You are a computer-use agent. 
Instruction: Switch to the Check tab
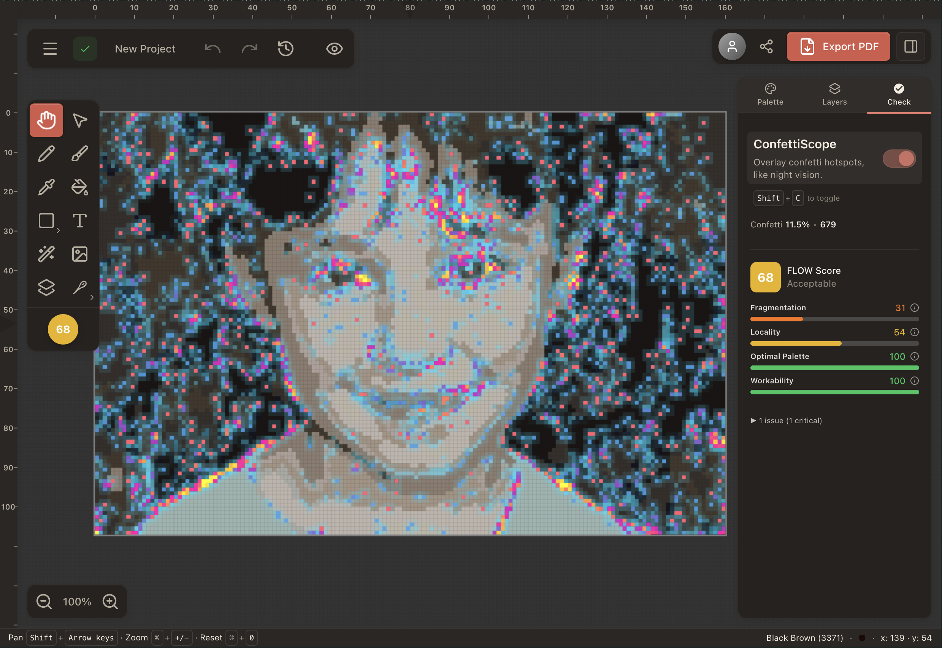[x=899, y=95]
